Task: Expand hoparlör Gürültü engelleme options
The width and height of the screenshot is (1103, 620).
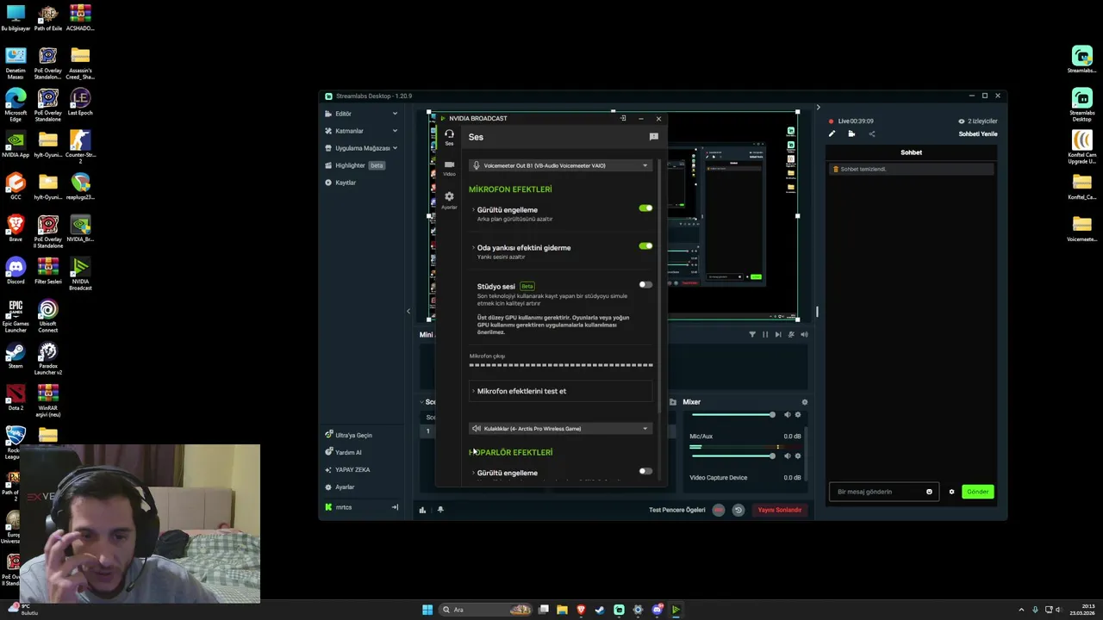Action: click(x=473, y=473)
